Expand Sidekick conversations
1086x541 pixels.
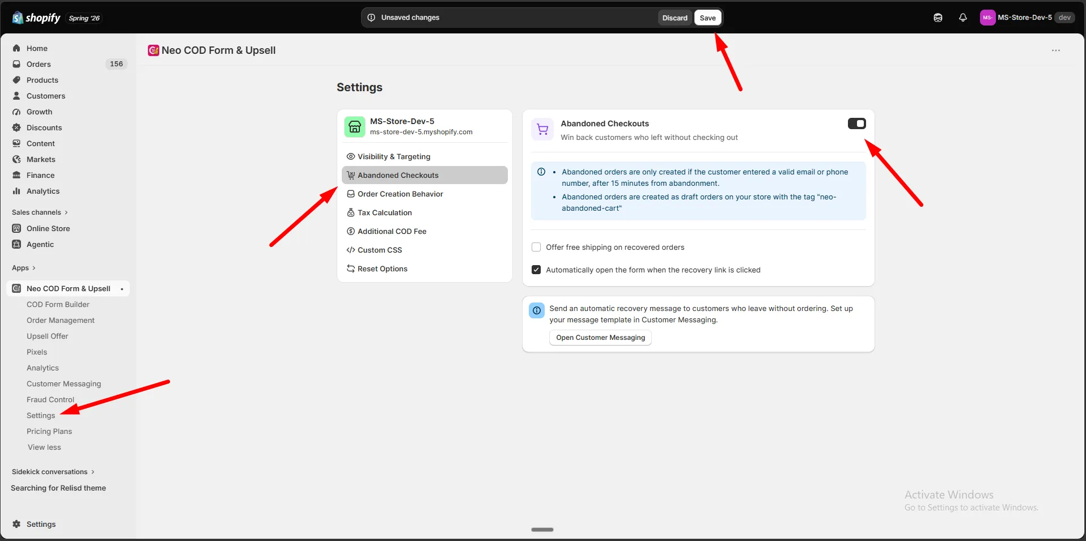point(53,472)
